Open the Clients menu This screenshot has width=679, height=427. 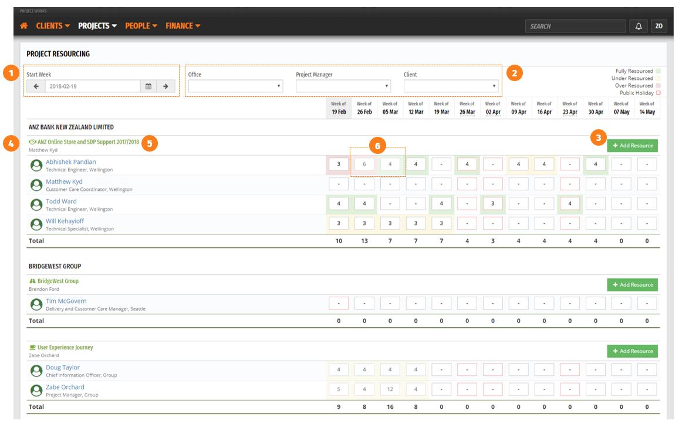click(x=53, y=26)
